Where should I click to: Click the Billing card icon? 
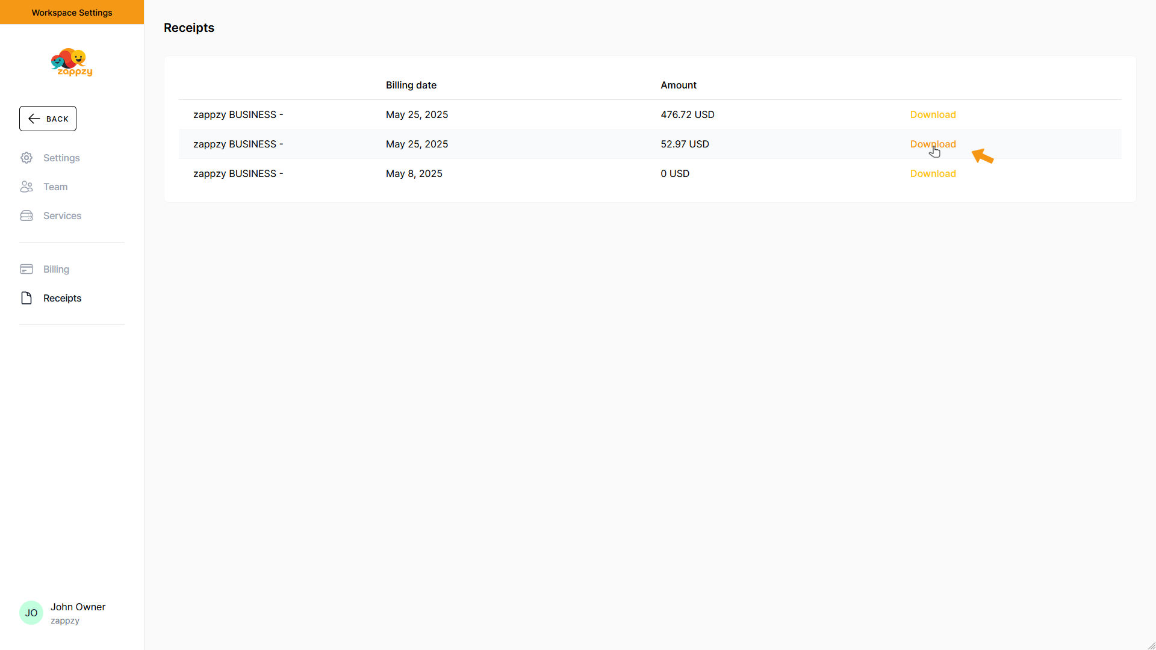(x=26, y=269)
